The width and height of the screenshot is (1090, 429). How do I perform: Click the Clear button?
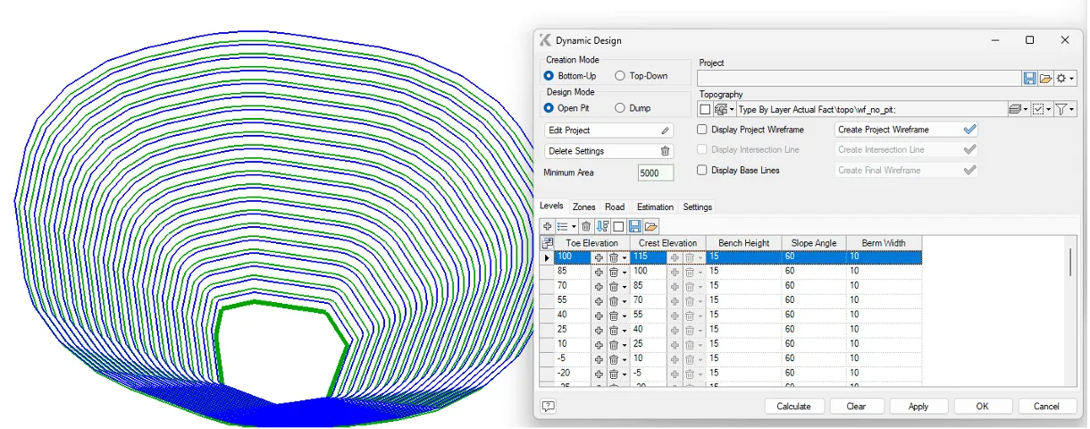(855, 406)
